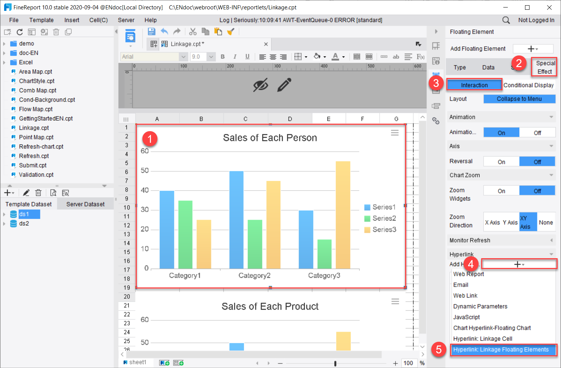The width and height of the screenshot is (561, 368).
Task: Open the hyperlink chain icon in sidebar
Action: tap(436, 121)
